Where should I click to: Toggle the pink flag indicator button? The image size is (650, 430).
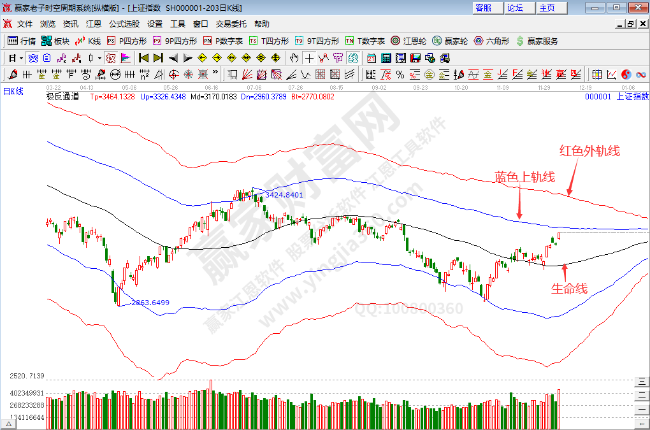click(x=126, y=58)
